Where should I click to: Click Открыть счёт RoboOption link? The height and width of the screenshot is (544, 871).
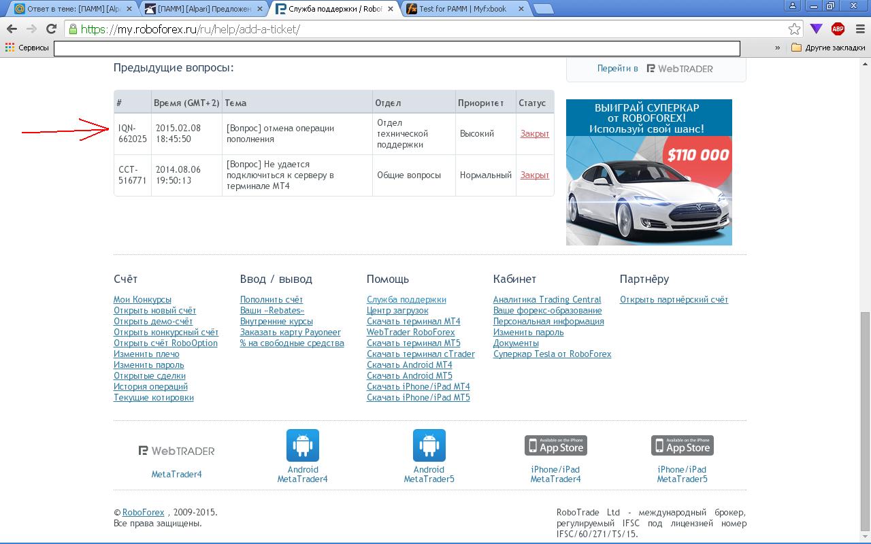(165, 343)
